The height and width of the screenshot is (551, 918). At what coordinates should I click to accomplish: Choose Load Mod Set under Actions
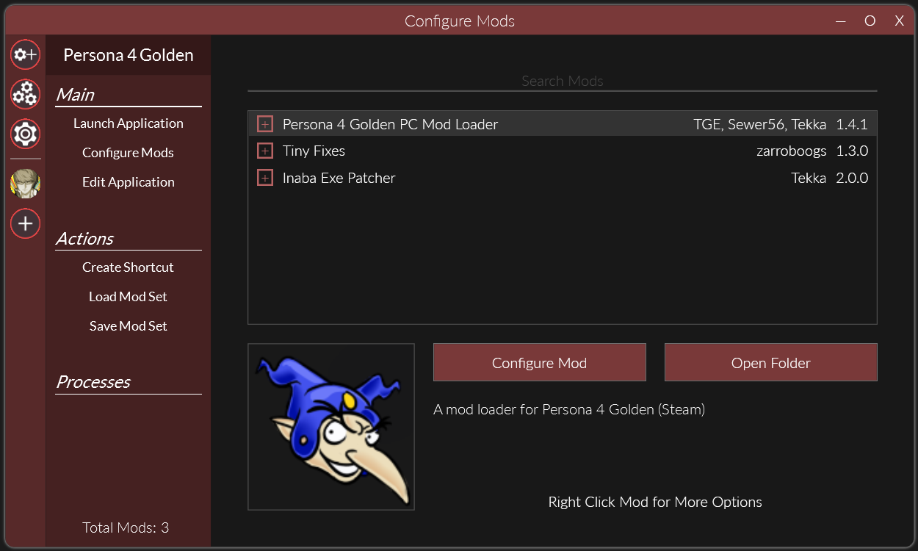[x=129, y=297]
